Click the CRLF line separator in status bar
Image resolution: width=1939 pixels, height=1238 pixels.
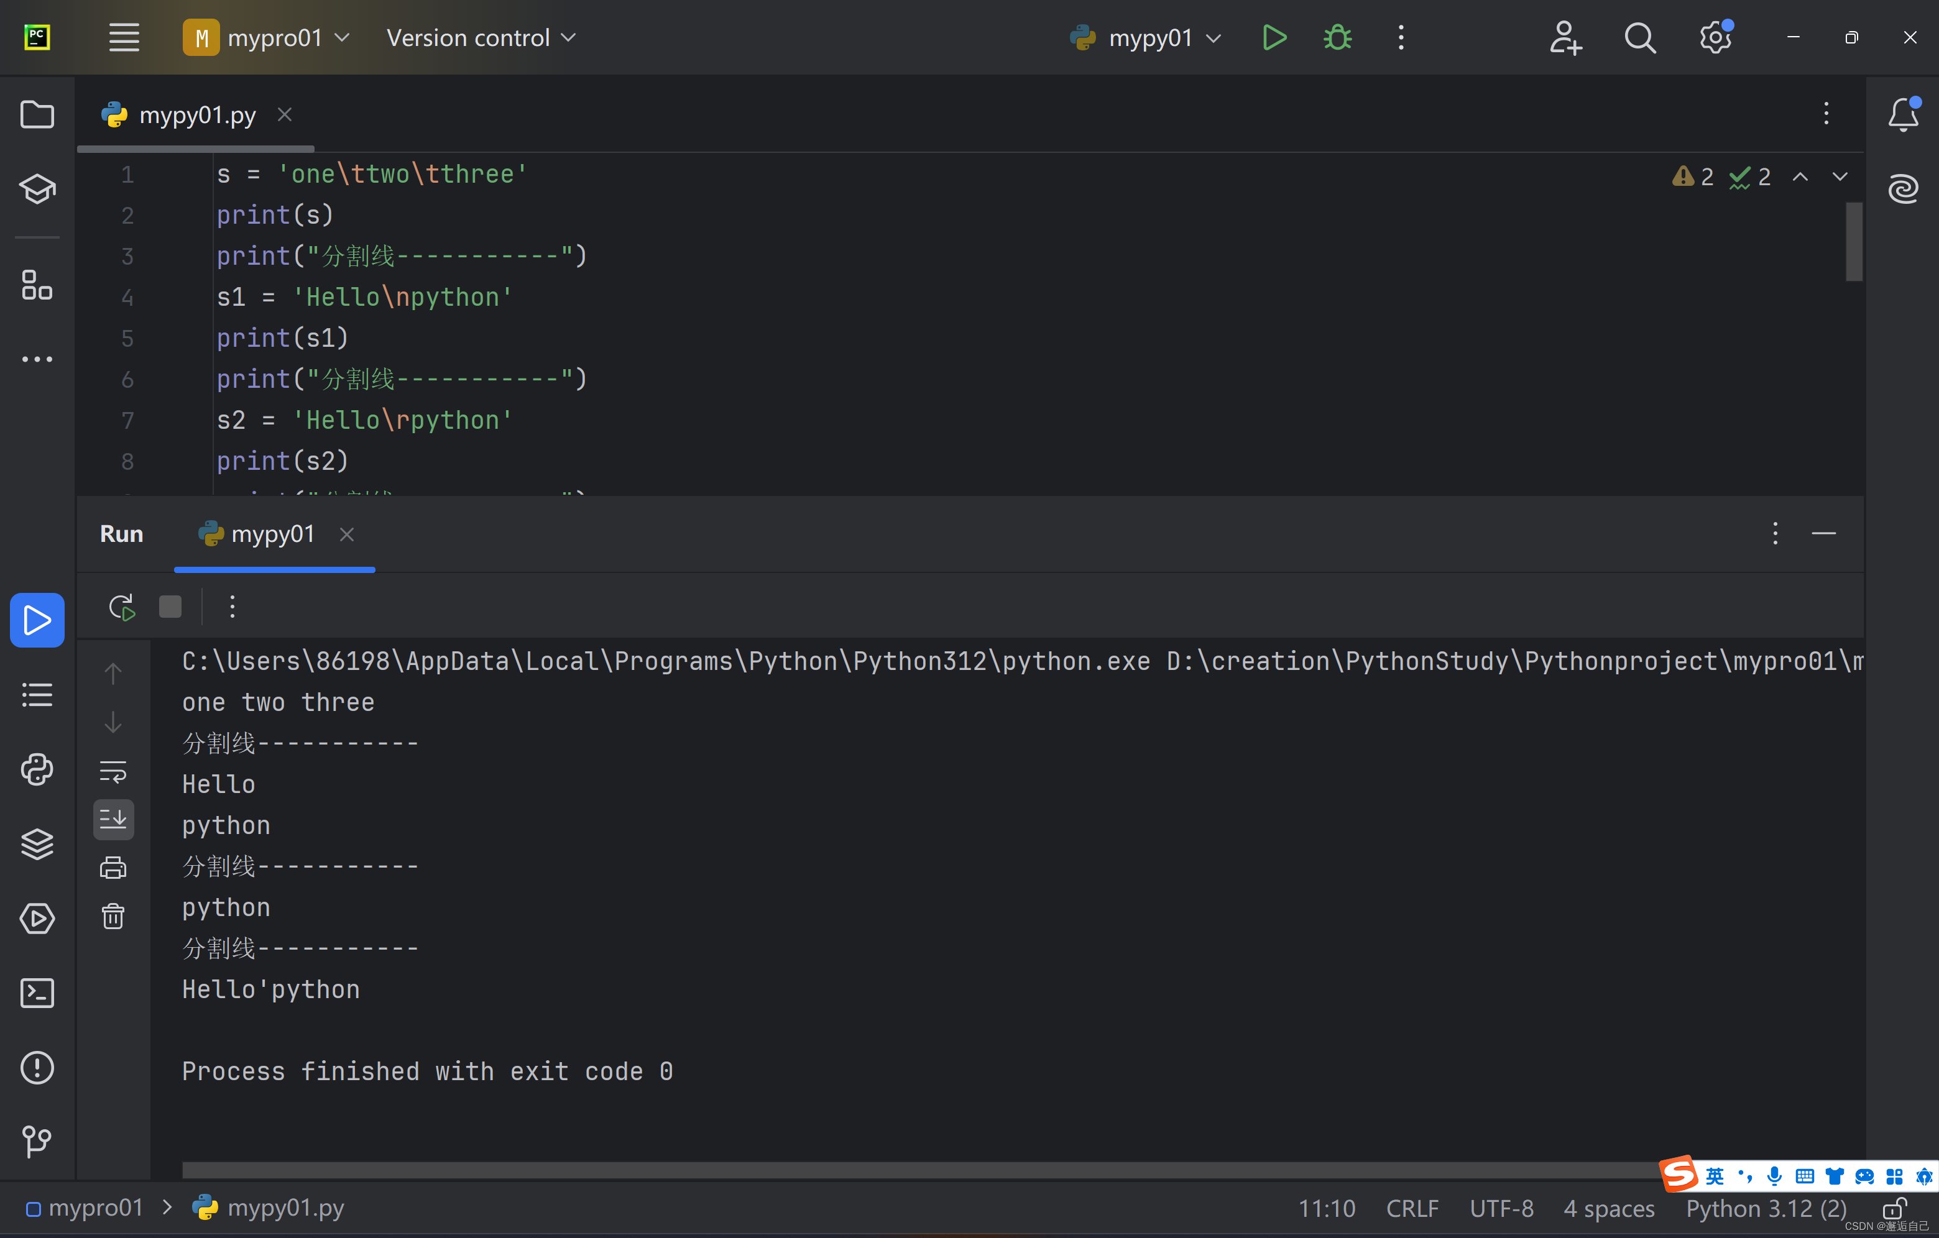(x=1412, y=1208)
